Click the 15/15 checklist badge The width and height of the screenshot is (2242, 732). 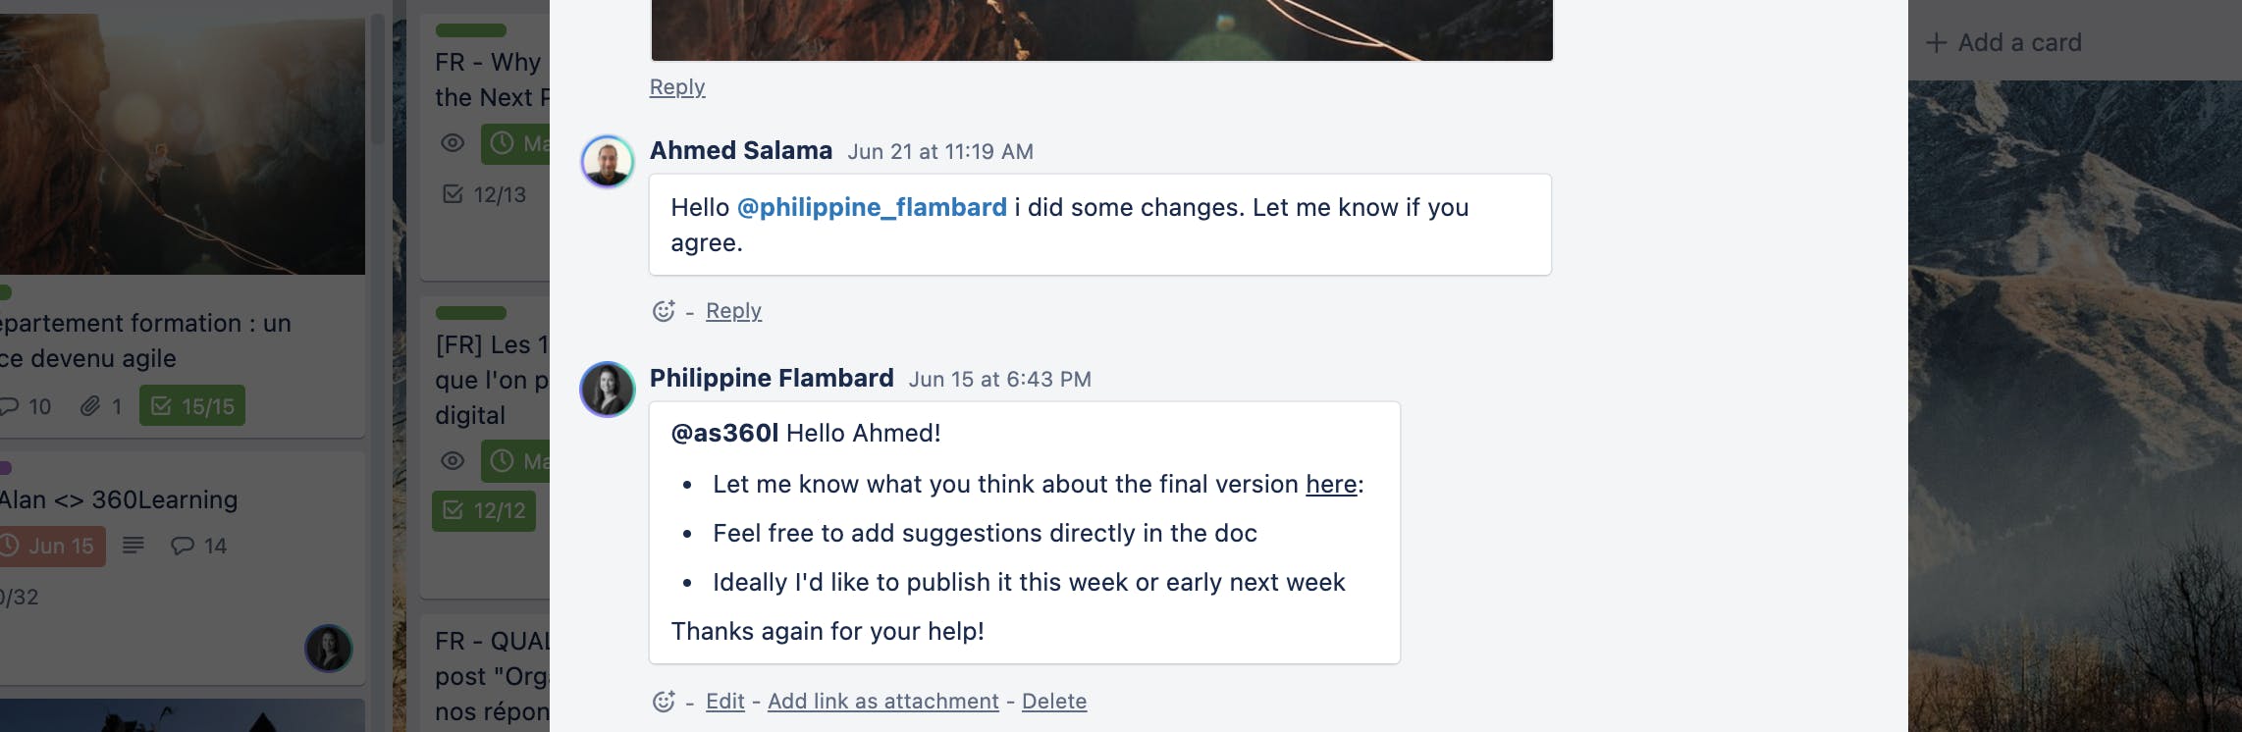192,406
